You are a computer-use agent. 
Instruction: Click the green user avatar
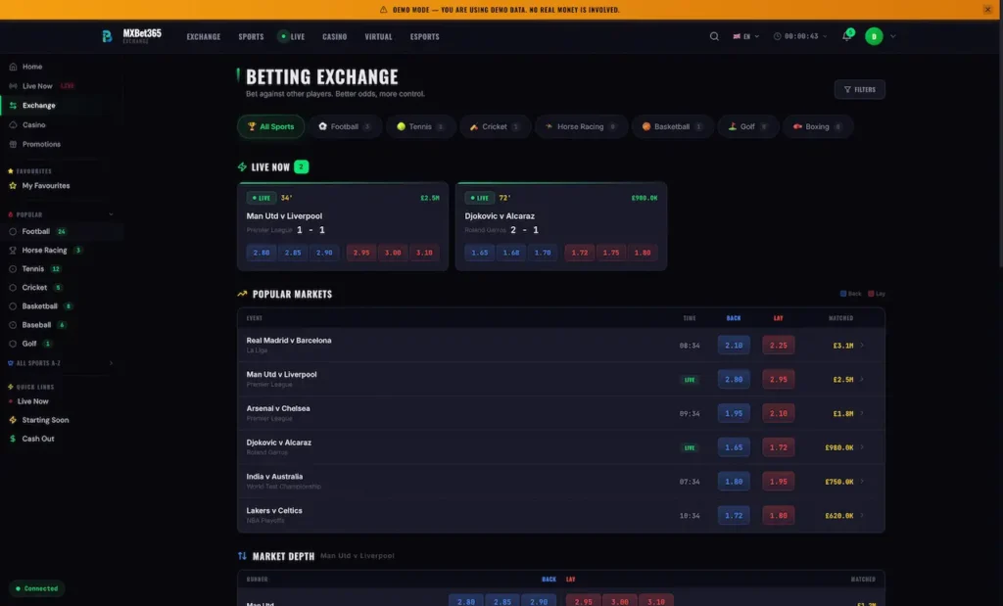point(874,36)
